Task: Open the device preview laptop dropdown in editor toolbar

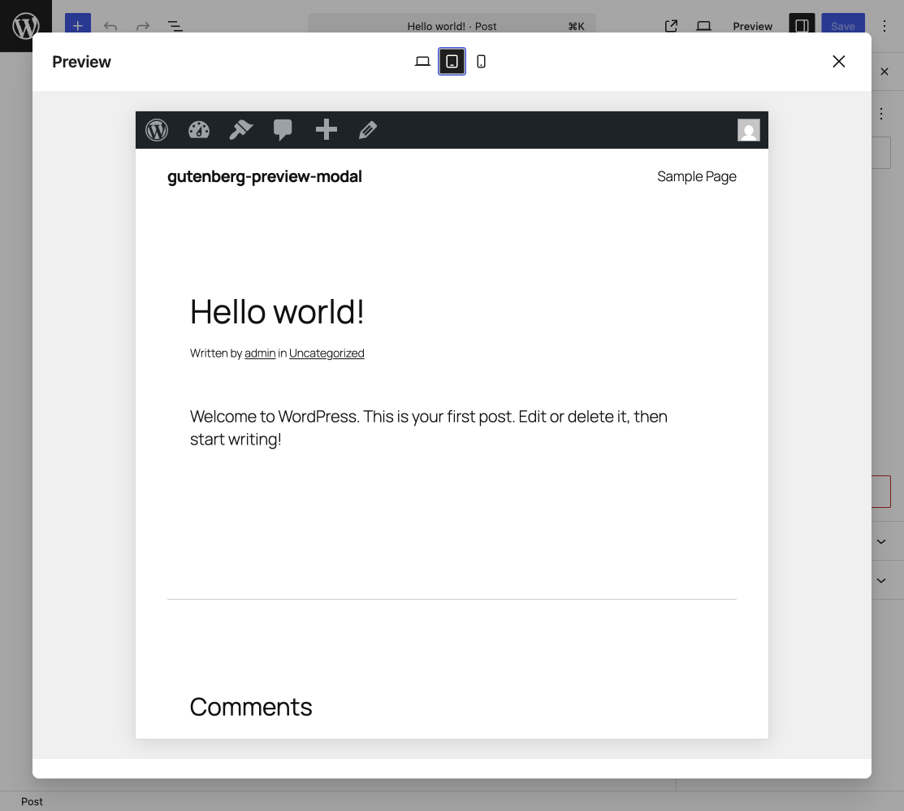Action: (703, 26)
